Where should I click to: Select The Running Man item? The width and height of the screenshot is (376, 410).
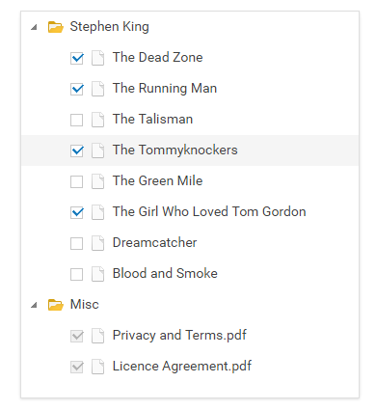165,89
